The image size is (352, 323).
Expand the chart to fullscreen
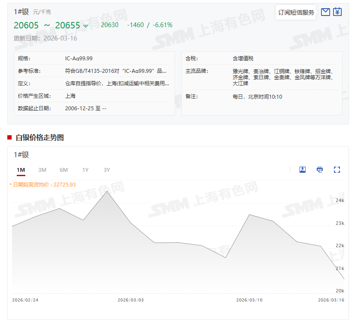(337, 170)
